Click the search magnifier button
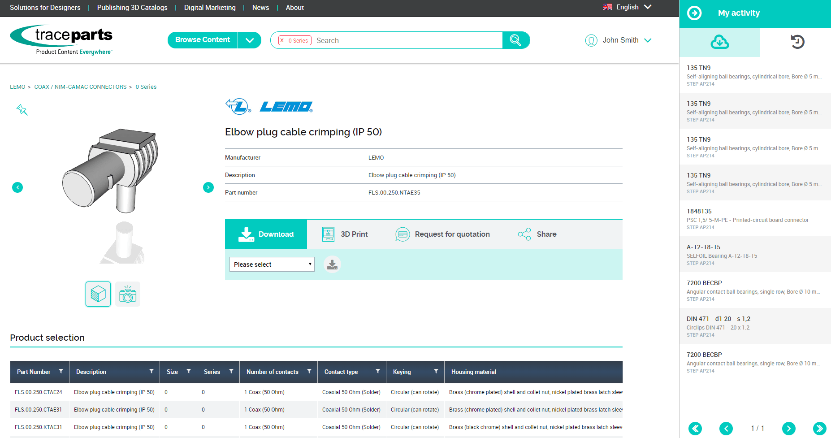 [x=516, y=40]
